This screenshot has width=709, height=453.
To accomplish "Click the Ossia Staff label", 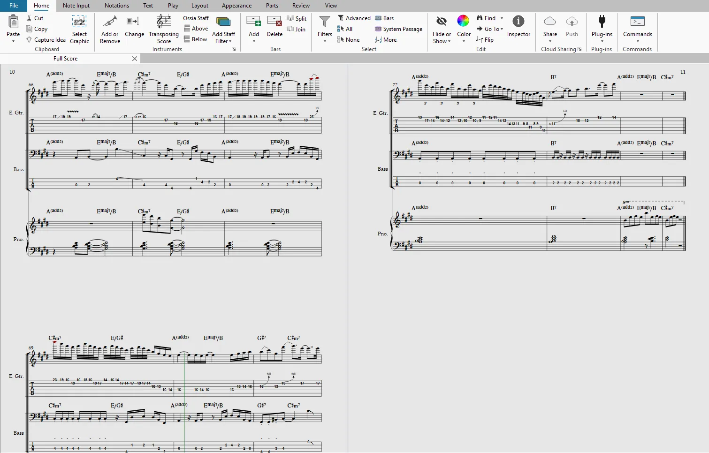I will [196, 18].
